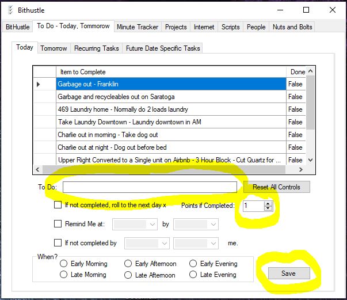This screenshot has height=300, width=347.
Task: Pick Late Evening radio option
Action: (193, 275)
